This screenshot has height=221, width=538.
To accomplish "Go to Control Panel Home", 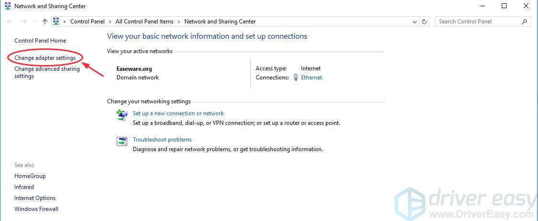I will coord(40,41).
